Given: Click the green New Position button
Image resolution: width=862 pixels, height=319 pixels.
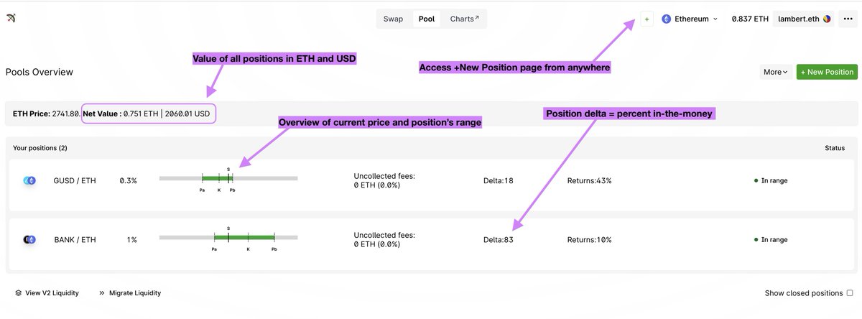Looking at the screenshot, I should tap(827, 72).
